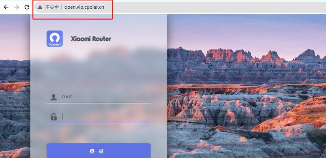Open the not-secure warning triangle icon
326x158 pixels.
click(40, 8)
